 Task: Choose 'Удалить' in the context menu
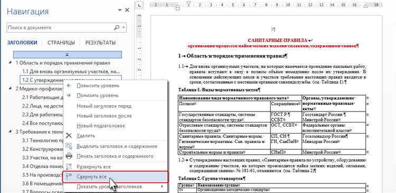[116, 135]
